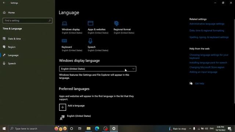Open Choosing language settings for your keyboard link

[209, 56]
